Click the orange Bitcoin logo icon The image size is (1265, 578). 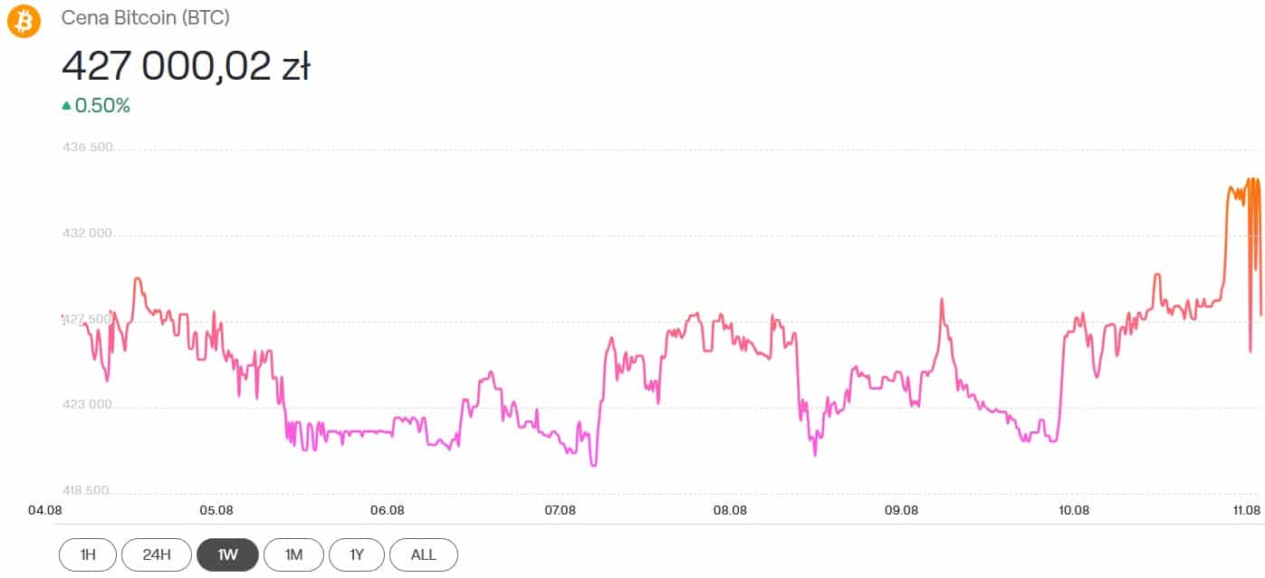click(24, 21)
